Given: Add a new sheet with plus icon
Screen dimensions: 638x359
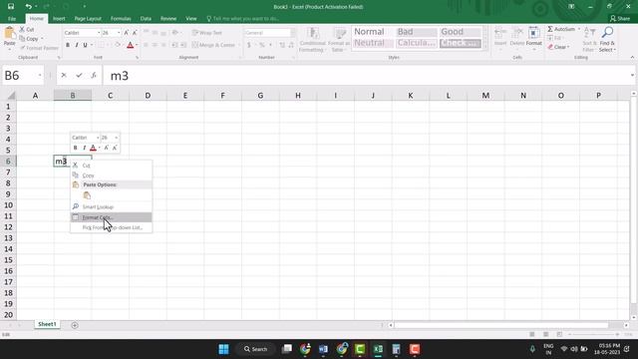Looking at the screenshot, I should tap(75, 325).
